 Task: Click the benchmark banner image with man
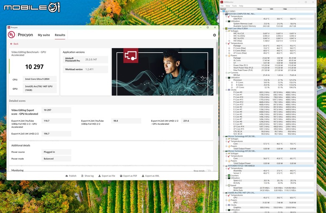tap(163, 72)
